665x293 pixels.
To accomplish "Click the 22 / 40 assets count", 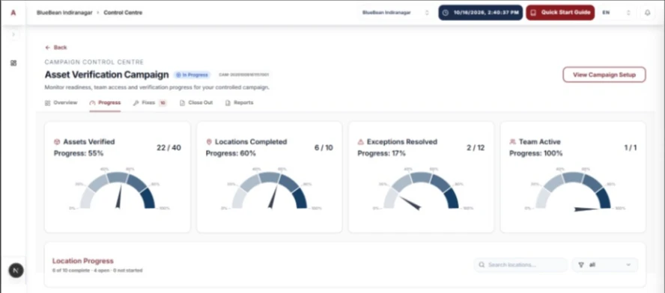I will coord(168,148).
